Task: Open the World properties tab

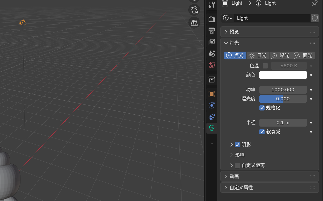Action: pyautogui.click(x=212, y=65)
